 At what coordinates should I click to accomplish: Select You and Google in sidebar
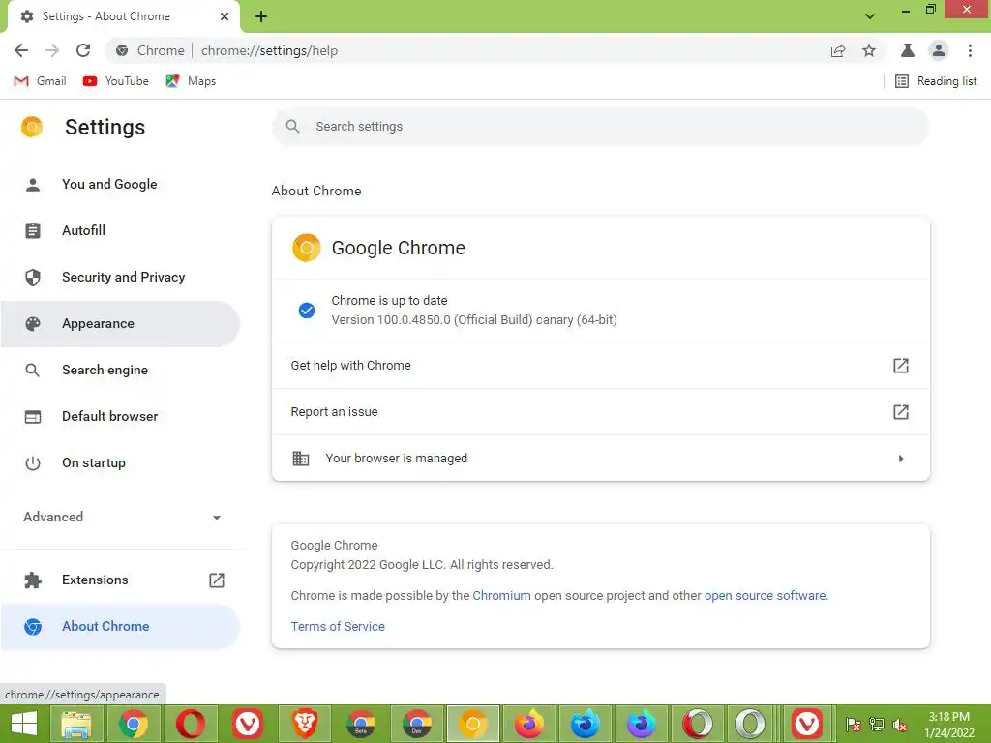tap(120, 184)
